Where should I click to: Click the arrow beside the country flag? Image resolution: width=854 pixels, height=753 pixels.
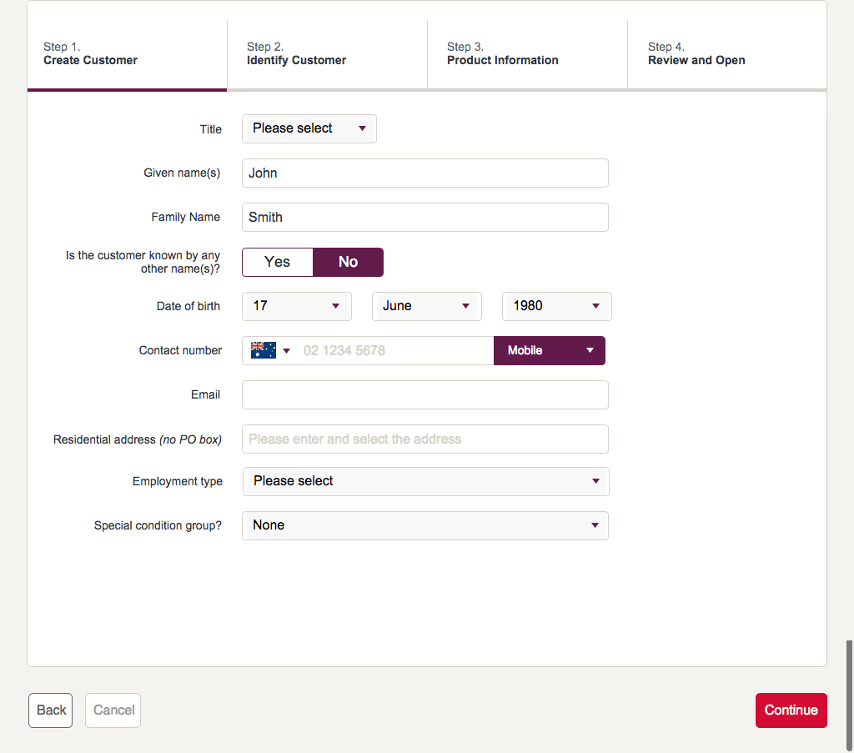[x=287, y=351]
